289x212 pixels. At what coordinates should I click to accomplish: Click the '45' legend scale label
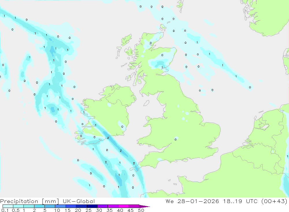click(x=131, y=210)
